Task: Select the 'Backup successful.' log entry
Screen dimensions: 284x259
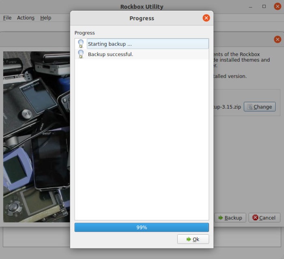Action: (142, 54)
